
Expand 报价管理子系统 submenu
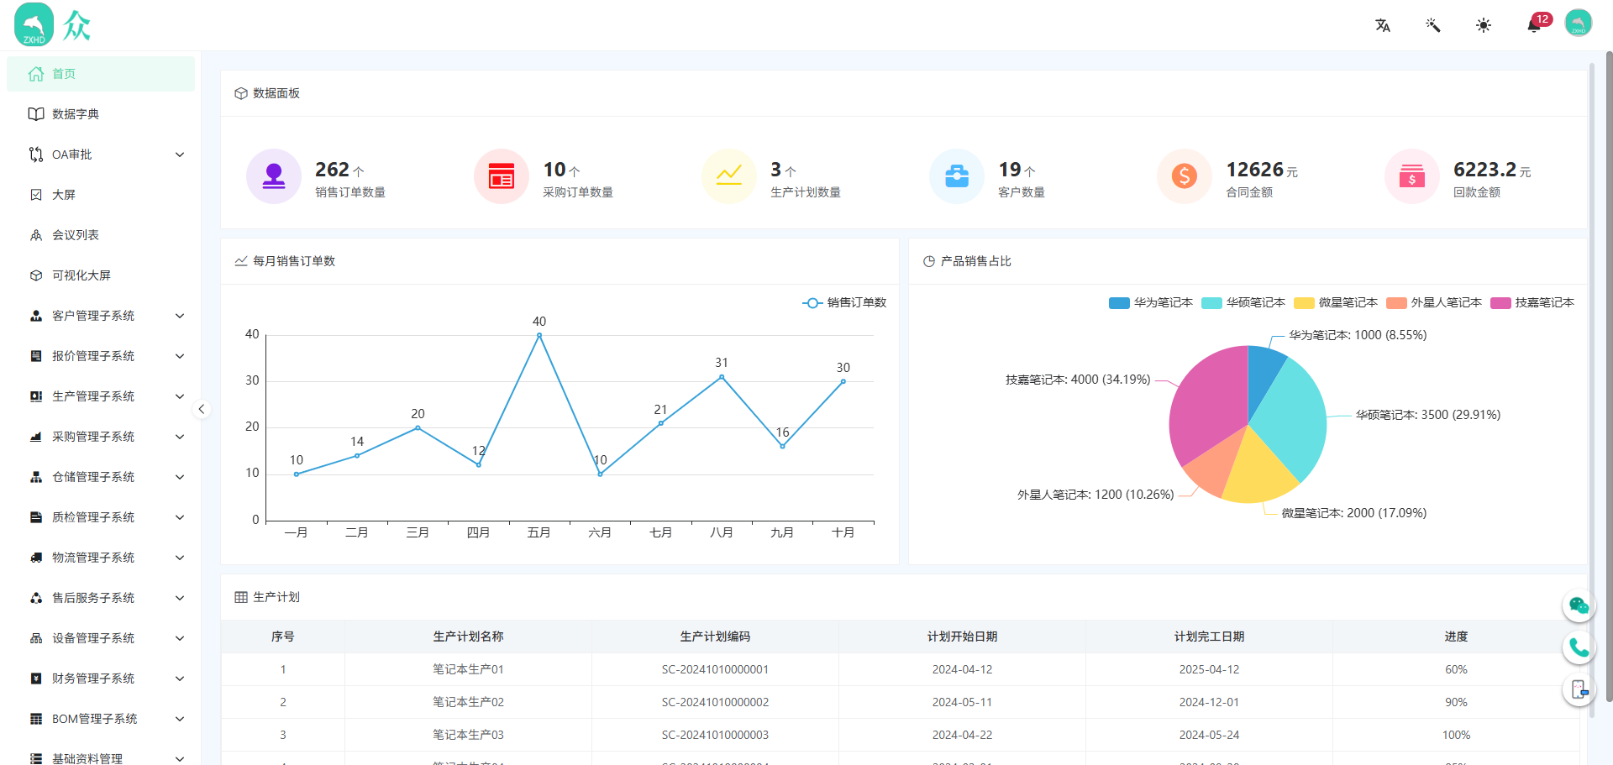point(101,356)
